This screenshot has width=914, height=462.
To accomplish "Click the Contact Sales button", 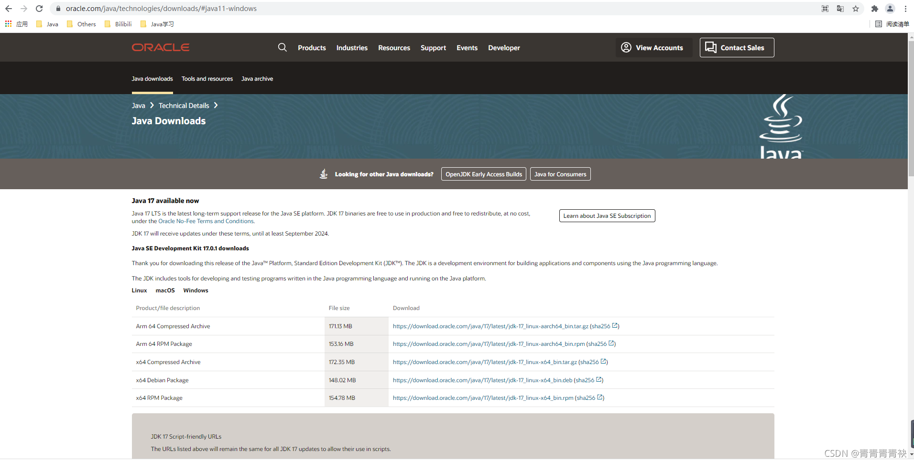I will [x=737, y=47].
